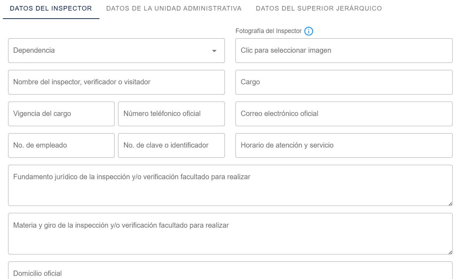Select the Número teléfonico oficial field

(171, 114)
